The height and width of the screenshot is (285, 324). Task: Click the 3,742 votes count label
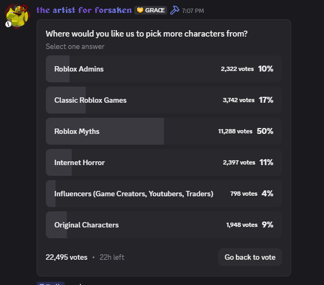point(238,100)
